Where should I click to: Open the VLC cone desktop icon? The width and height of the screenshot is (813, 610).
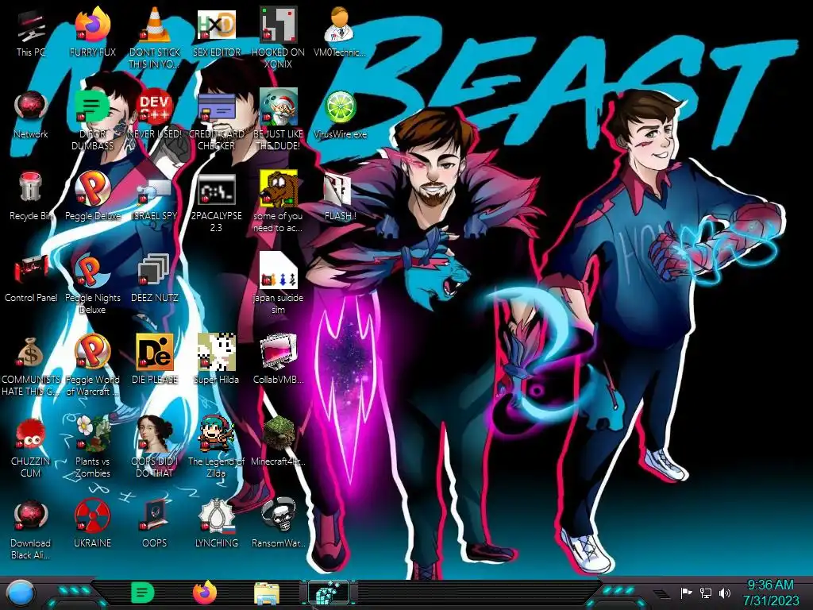(155, 37)
